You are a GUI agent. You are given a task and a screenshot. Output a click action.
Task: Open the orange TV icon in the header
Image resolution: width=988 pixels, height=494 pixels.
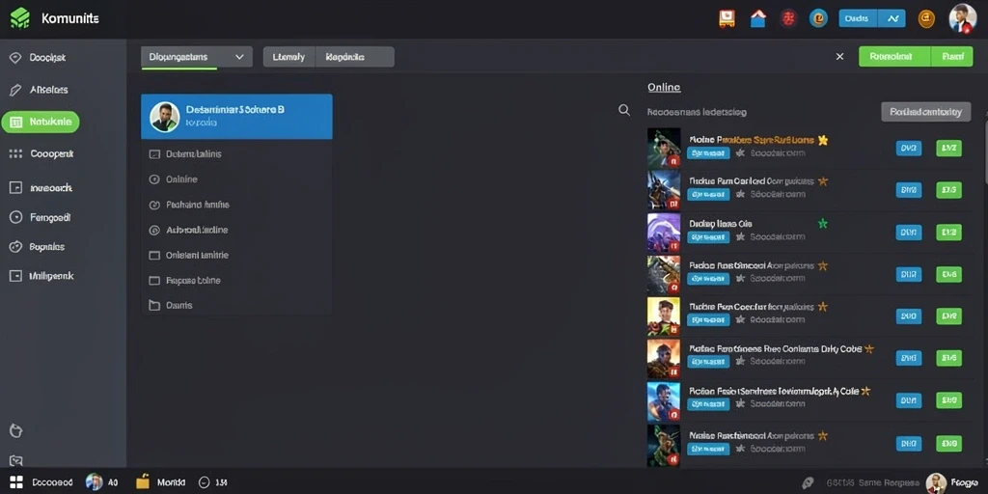pos(727,18)
